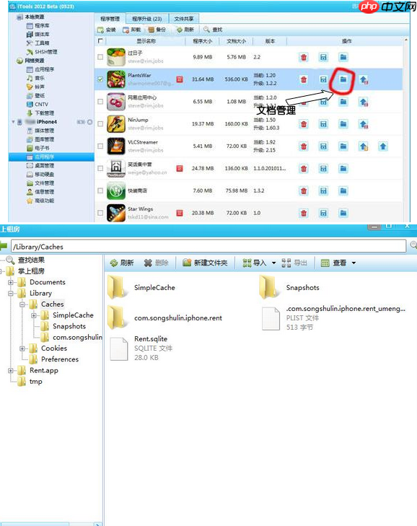Click upgrade icon in NinJump row

point(364,124)
